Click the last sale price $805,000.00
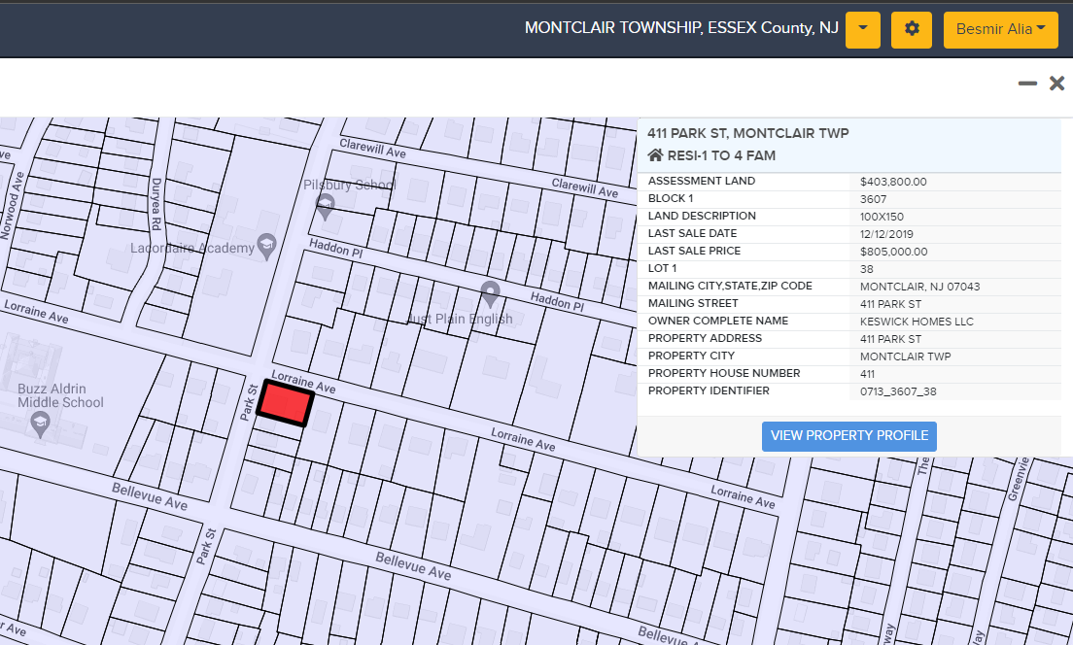1073x645 pixels. coord(893,252)
